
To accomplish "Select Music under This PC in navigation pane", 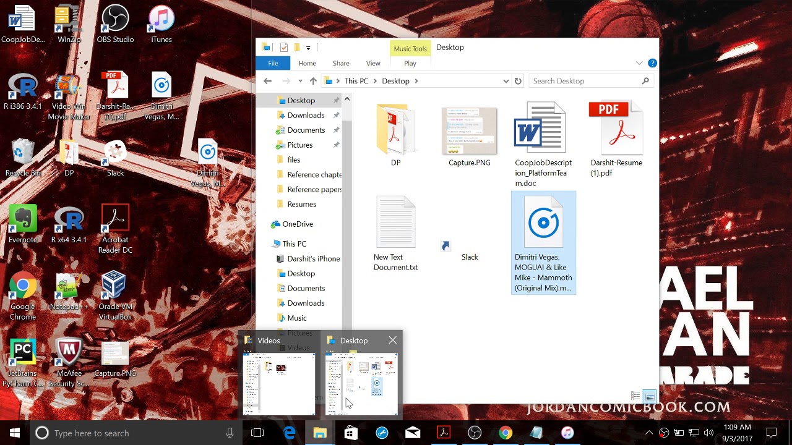I will (x=297, y=318).
